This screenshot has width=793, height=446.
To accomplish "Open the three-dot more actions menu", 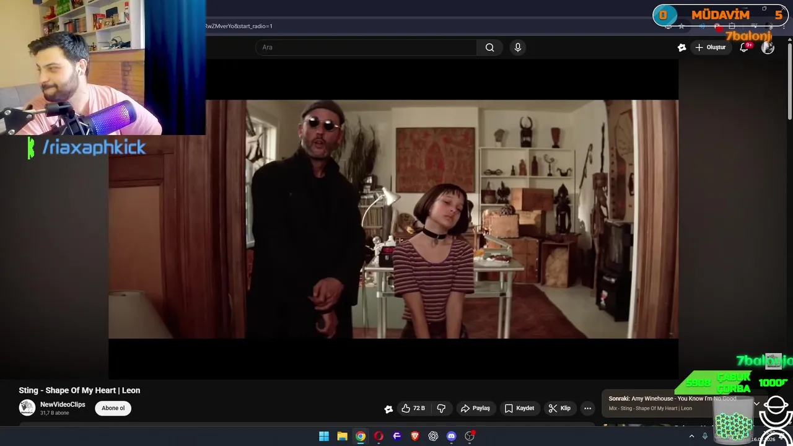I will pyautogui.click(x=587, y=408).
